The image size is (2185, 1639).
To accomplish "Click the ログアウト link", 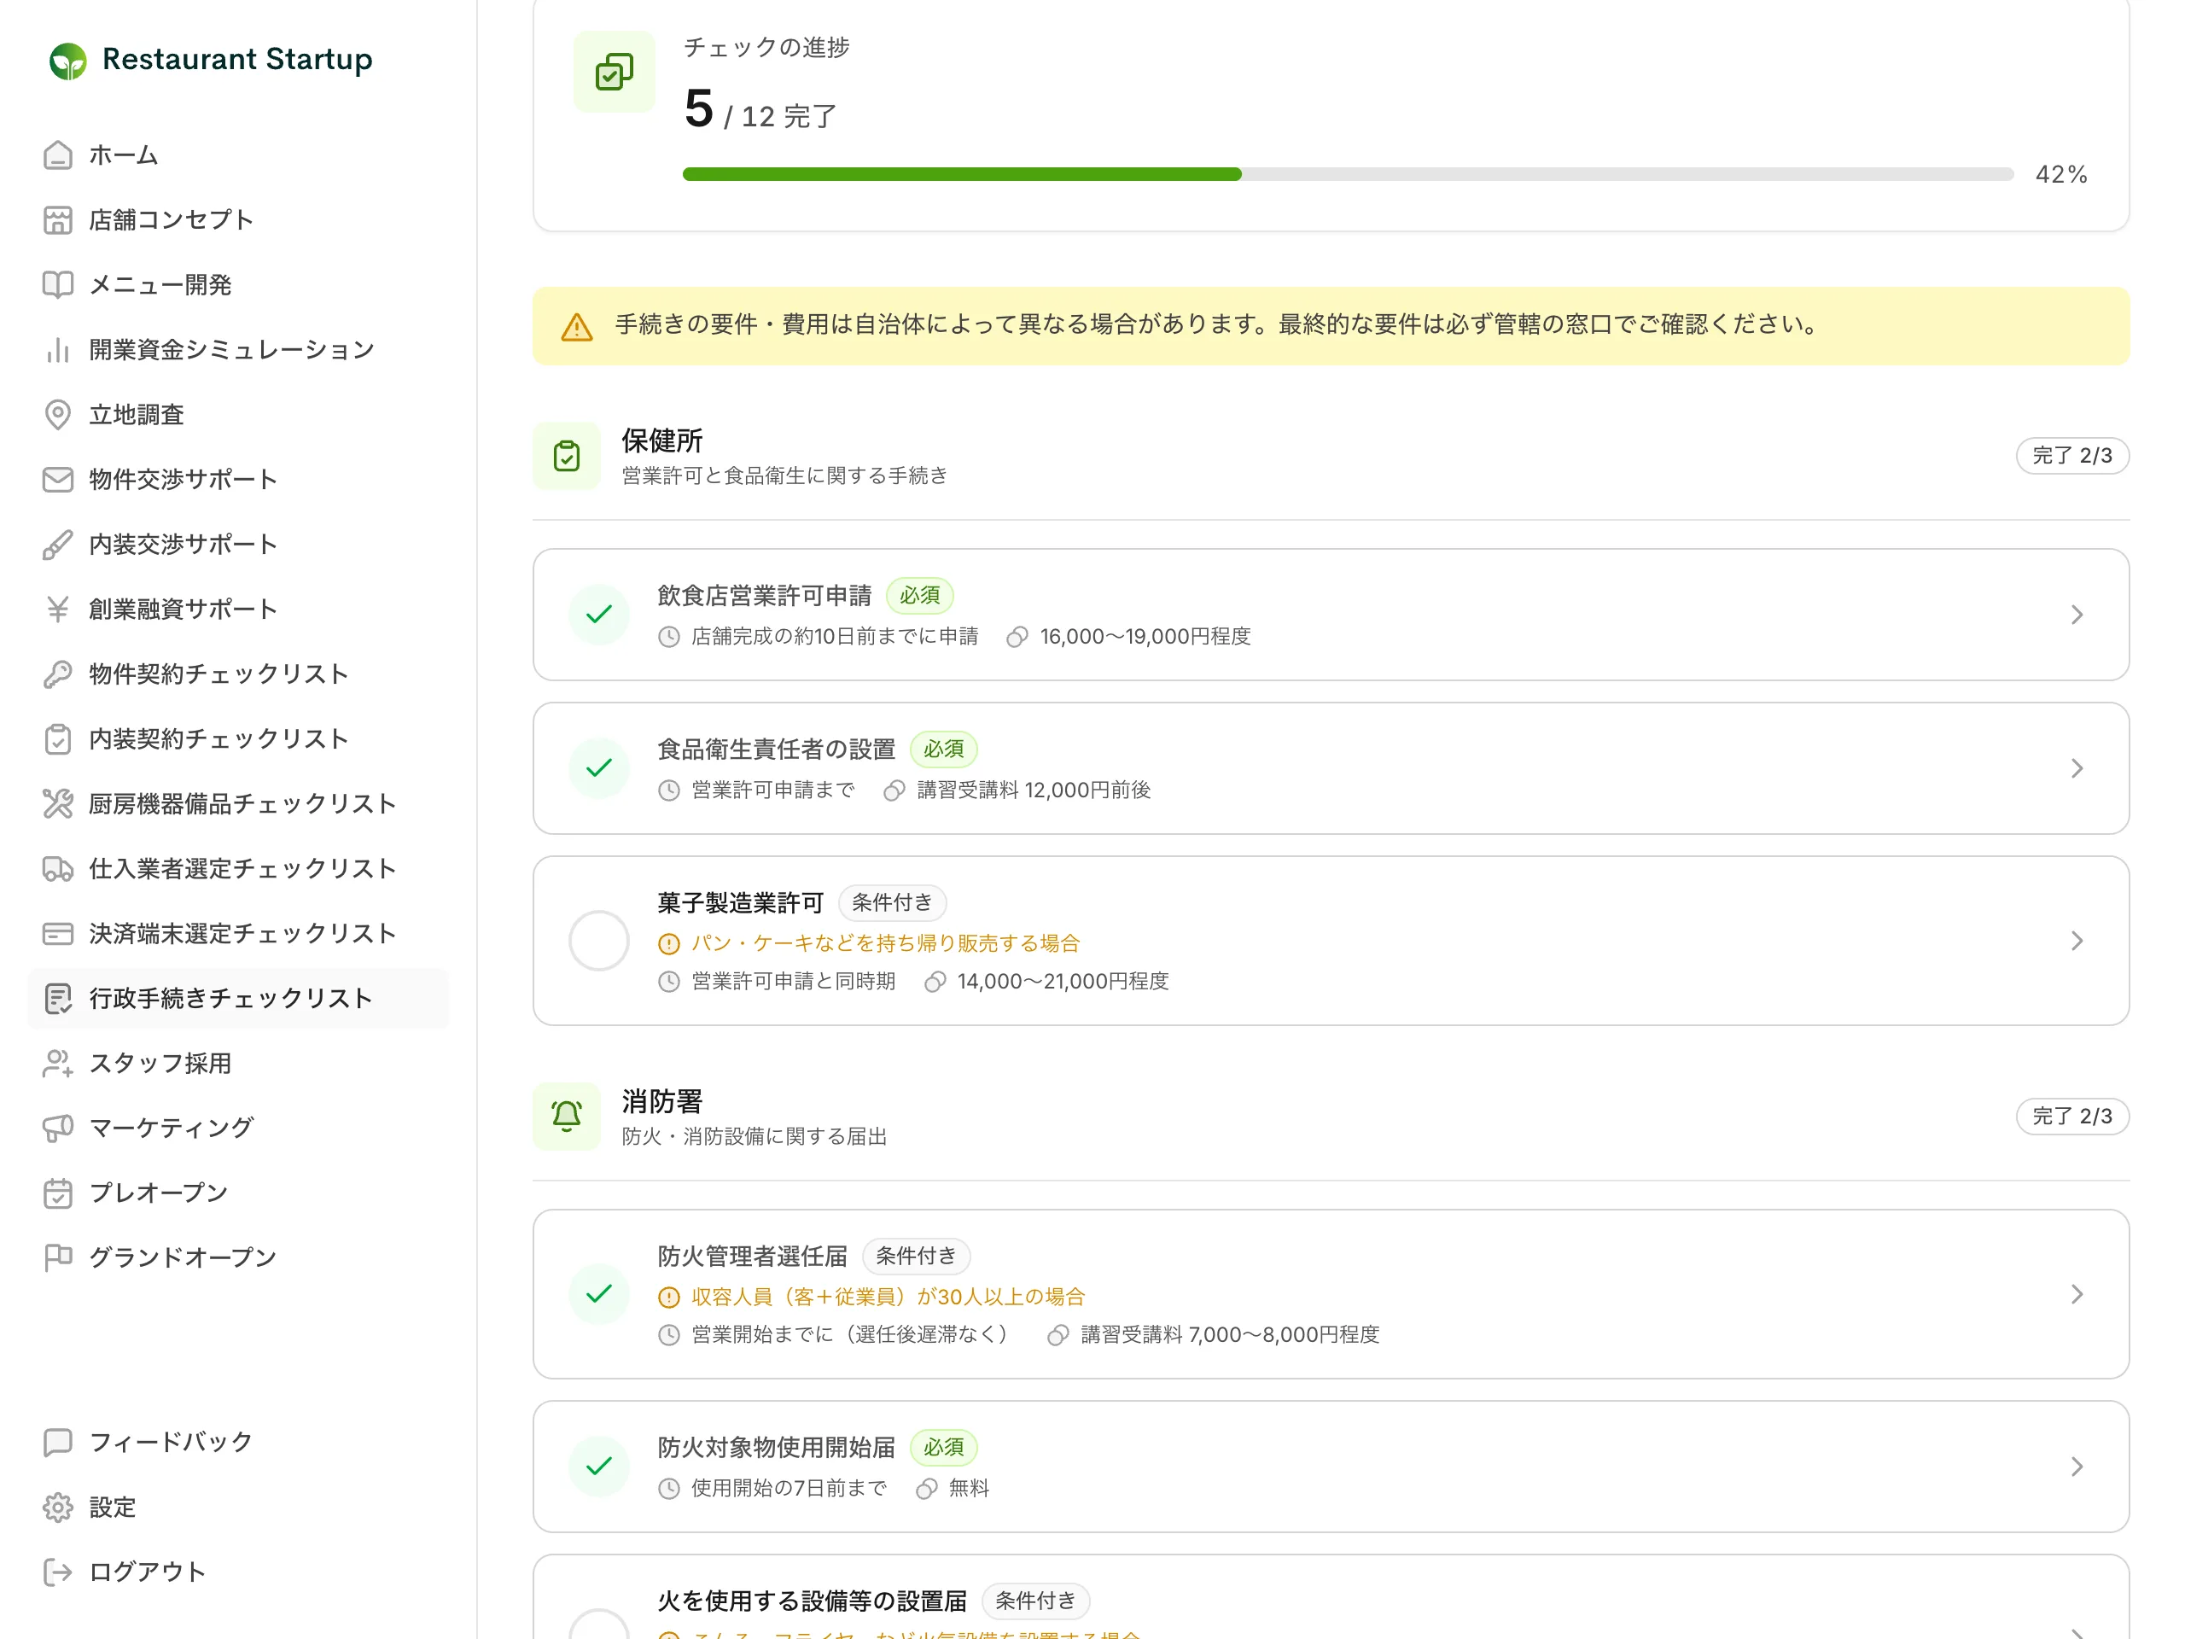I will pyautogui.click(x=239, y=1572).
